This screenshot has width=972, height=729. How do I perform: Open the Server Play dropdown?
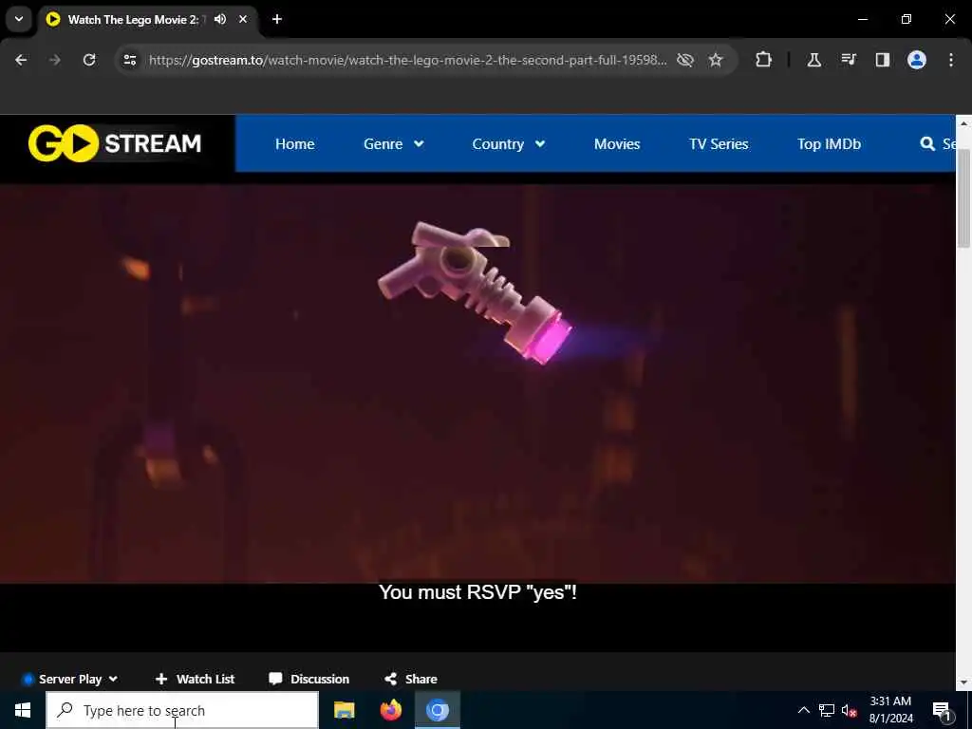tap(70, 680)
